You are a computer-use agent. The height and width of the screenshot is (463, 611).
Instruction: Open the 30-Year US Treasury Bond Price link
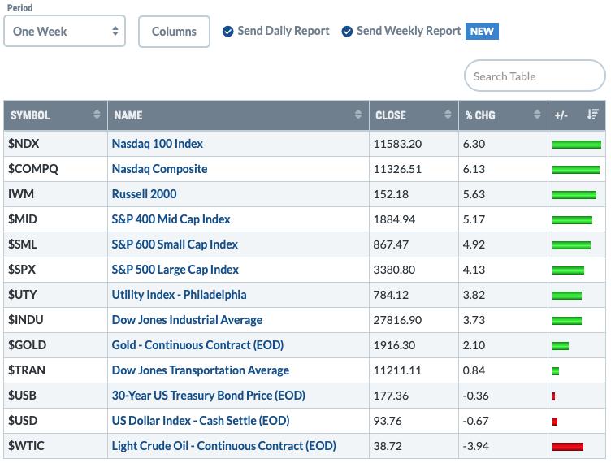pos(209,396)
